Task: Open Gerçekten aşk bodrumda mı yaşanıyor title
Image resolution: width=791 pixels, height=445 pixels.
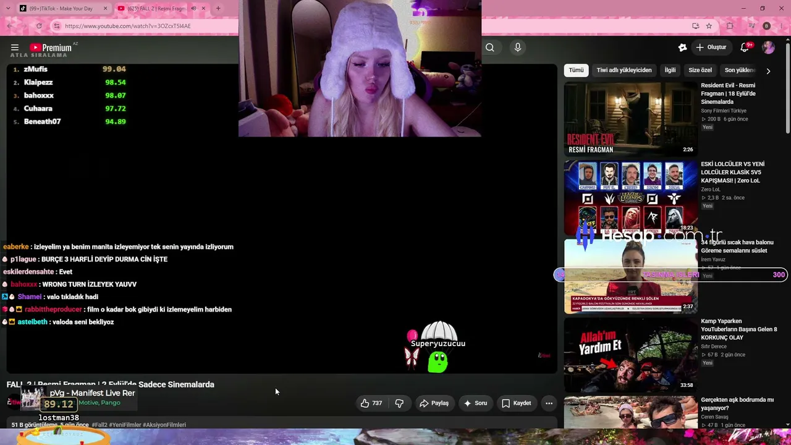Action: 737,404
